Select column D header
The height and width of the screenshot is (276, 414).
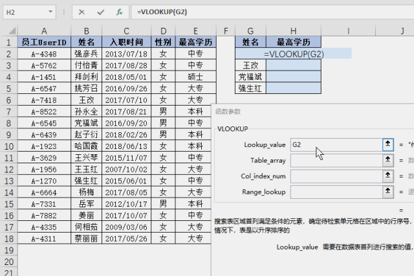(163, 31)
